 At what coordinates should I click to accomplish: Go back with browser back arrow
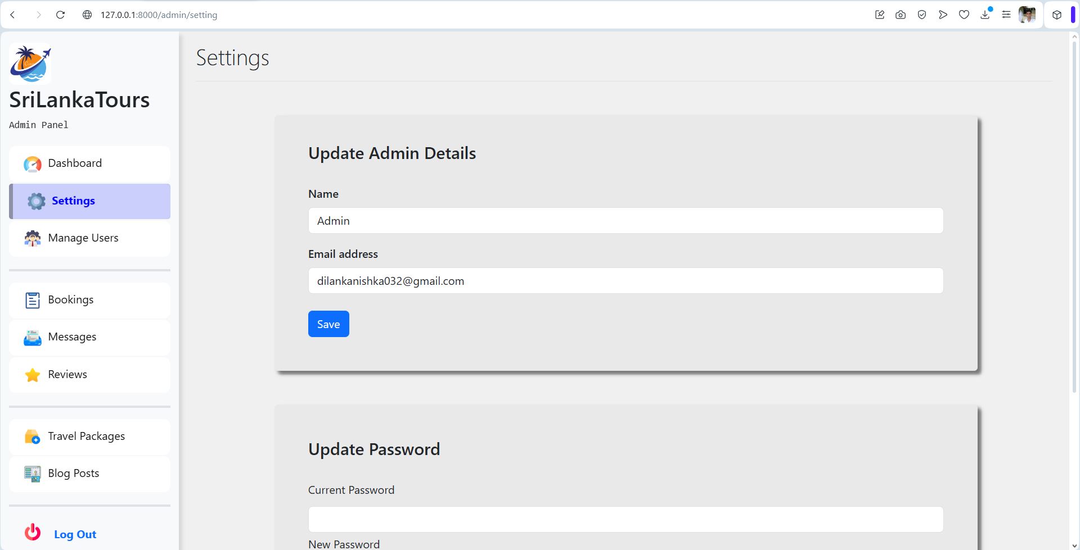[13, 15]
